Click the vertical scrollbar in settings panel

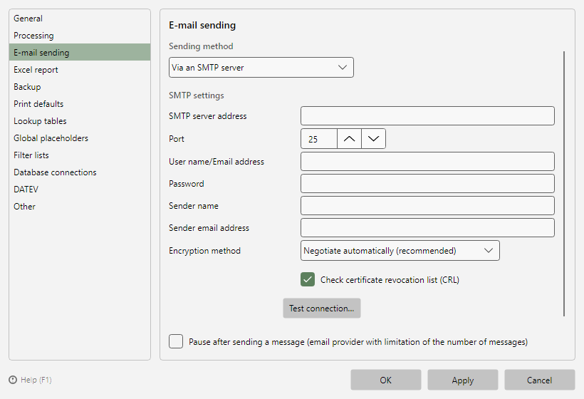click(564, 184)
